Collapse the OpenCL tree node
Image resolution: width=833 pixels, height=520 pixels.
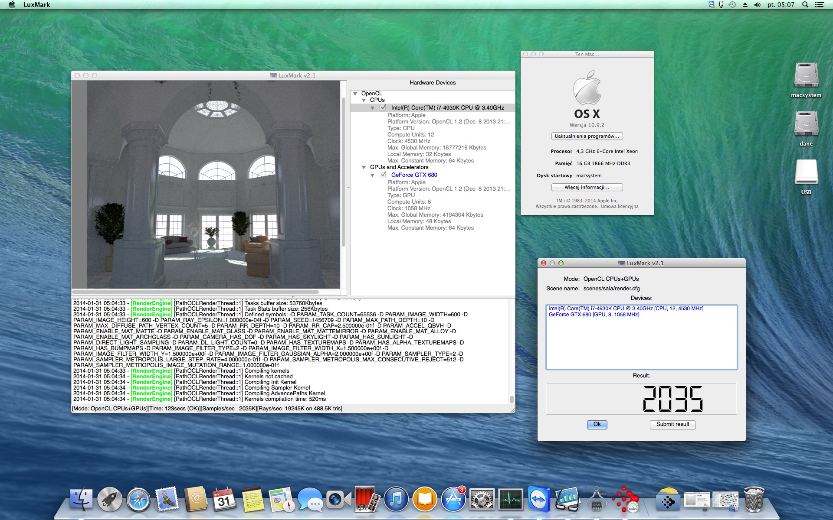click(x=355, y=94)
